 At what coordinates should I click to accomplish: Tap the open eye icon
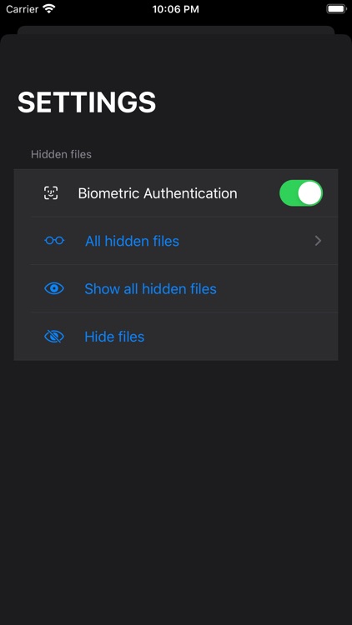coord(54,288)
